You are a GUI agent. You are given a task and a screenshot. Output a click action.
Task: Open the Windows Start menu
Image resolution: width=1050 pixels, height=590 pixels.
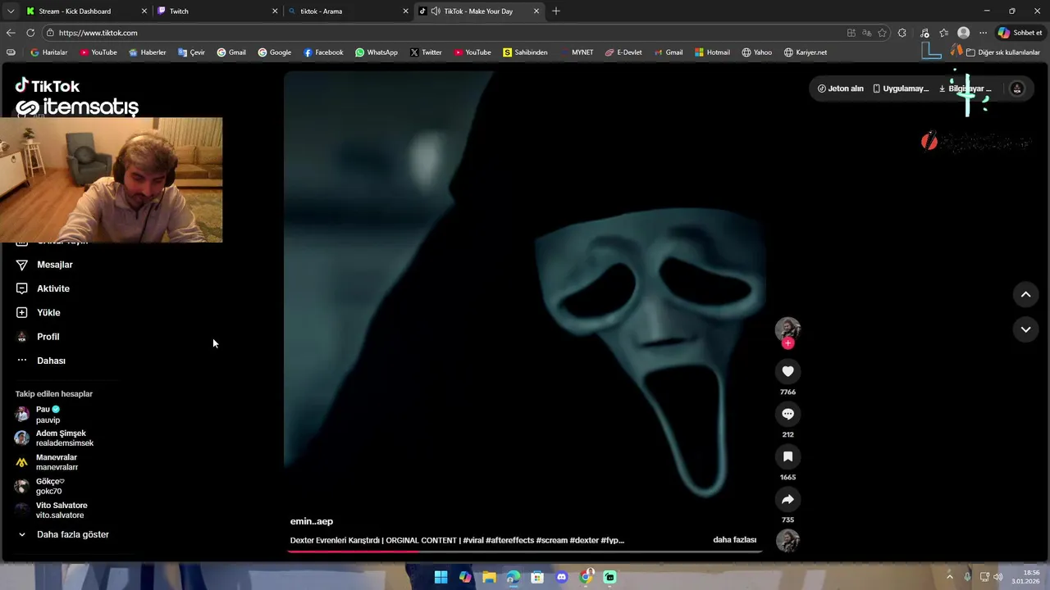tap(441, 577)
